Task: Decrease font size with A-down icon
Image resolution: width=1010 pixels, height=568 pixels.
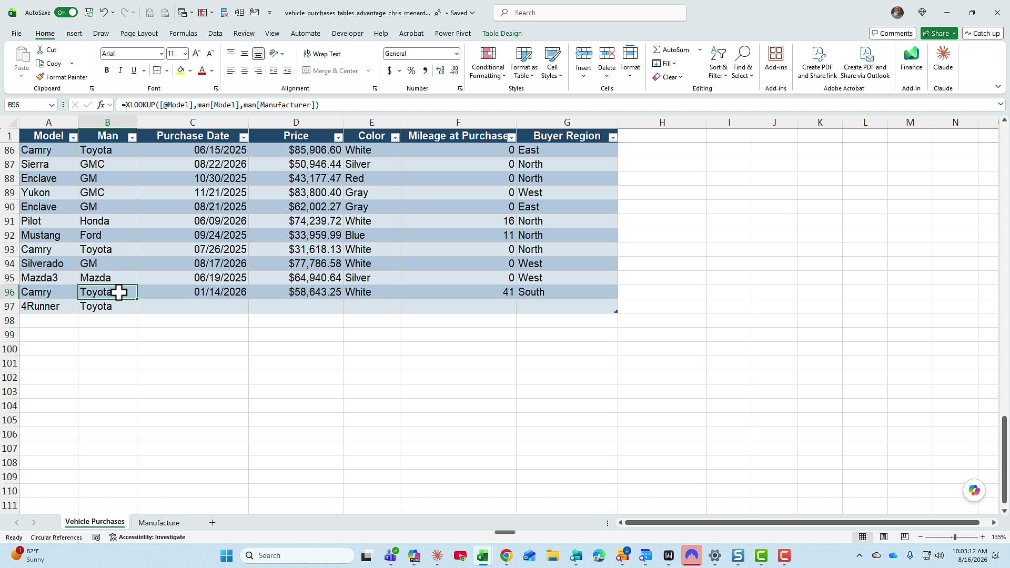Action: tap(210, 53)
